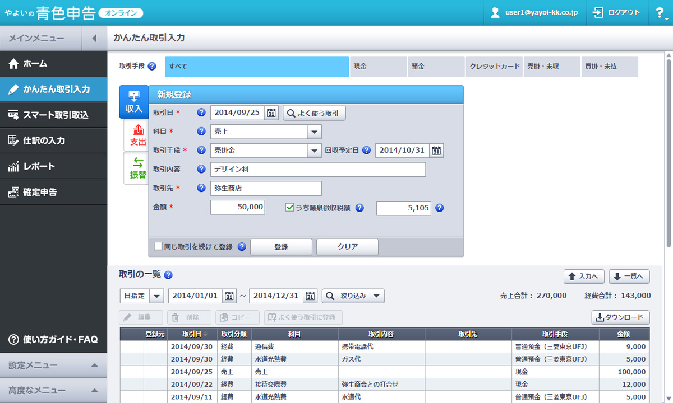This screenshot has height=403, width=673.
Task: Open the 絞り込み filter dropdown
Action: pos(353,296)
